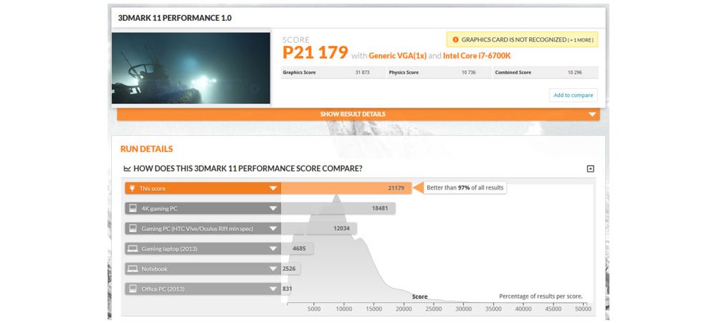Click the benchmark scene thumbnail image
Image resolution: width=717 pixels, height=323 pixels.
tap(191, 67)
